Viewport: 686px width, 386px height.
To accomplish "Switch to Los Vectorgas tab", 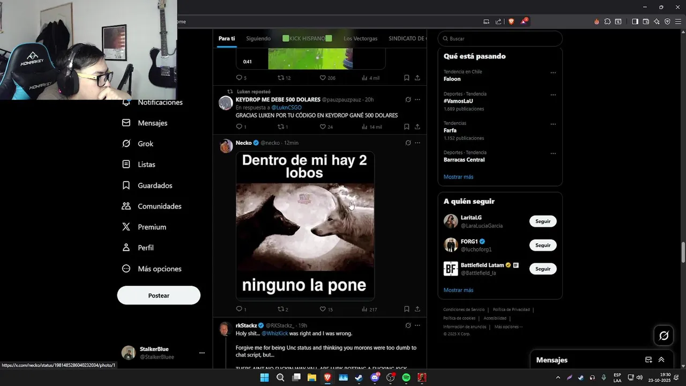I will [361, 39].
